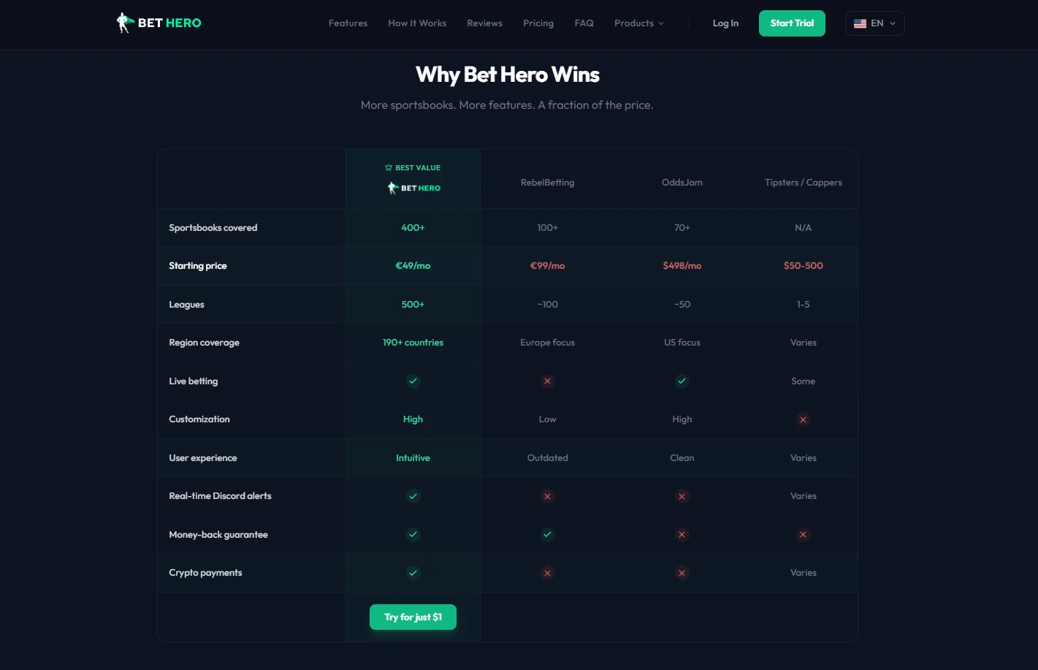Viewport: 1038px width, 670px height.
Task: Click the User experience row label
Action: 202,458
